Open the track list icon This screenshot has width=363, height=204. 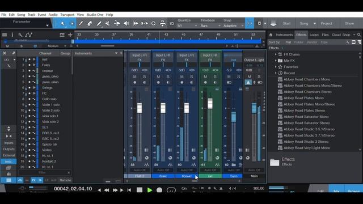pos(5,35)
